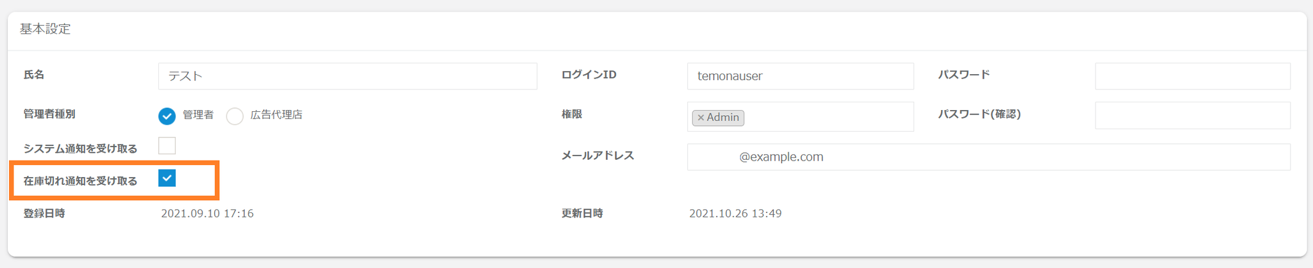Click the 広告代理店 radio label text

coord(276,115)
